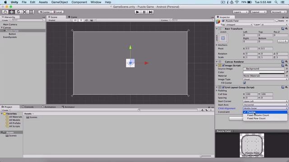Image resolution: width=289 pixels, height=162 pixels.
Task: Select the Rotate tool
Action: point(18,12)
